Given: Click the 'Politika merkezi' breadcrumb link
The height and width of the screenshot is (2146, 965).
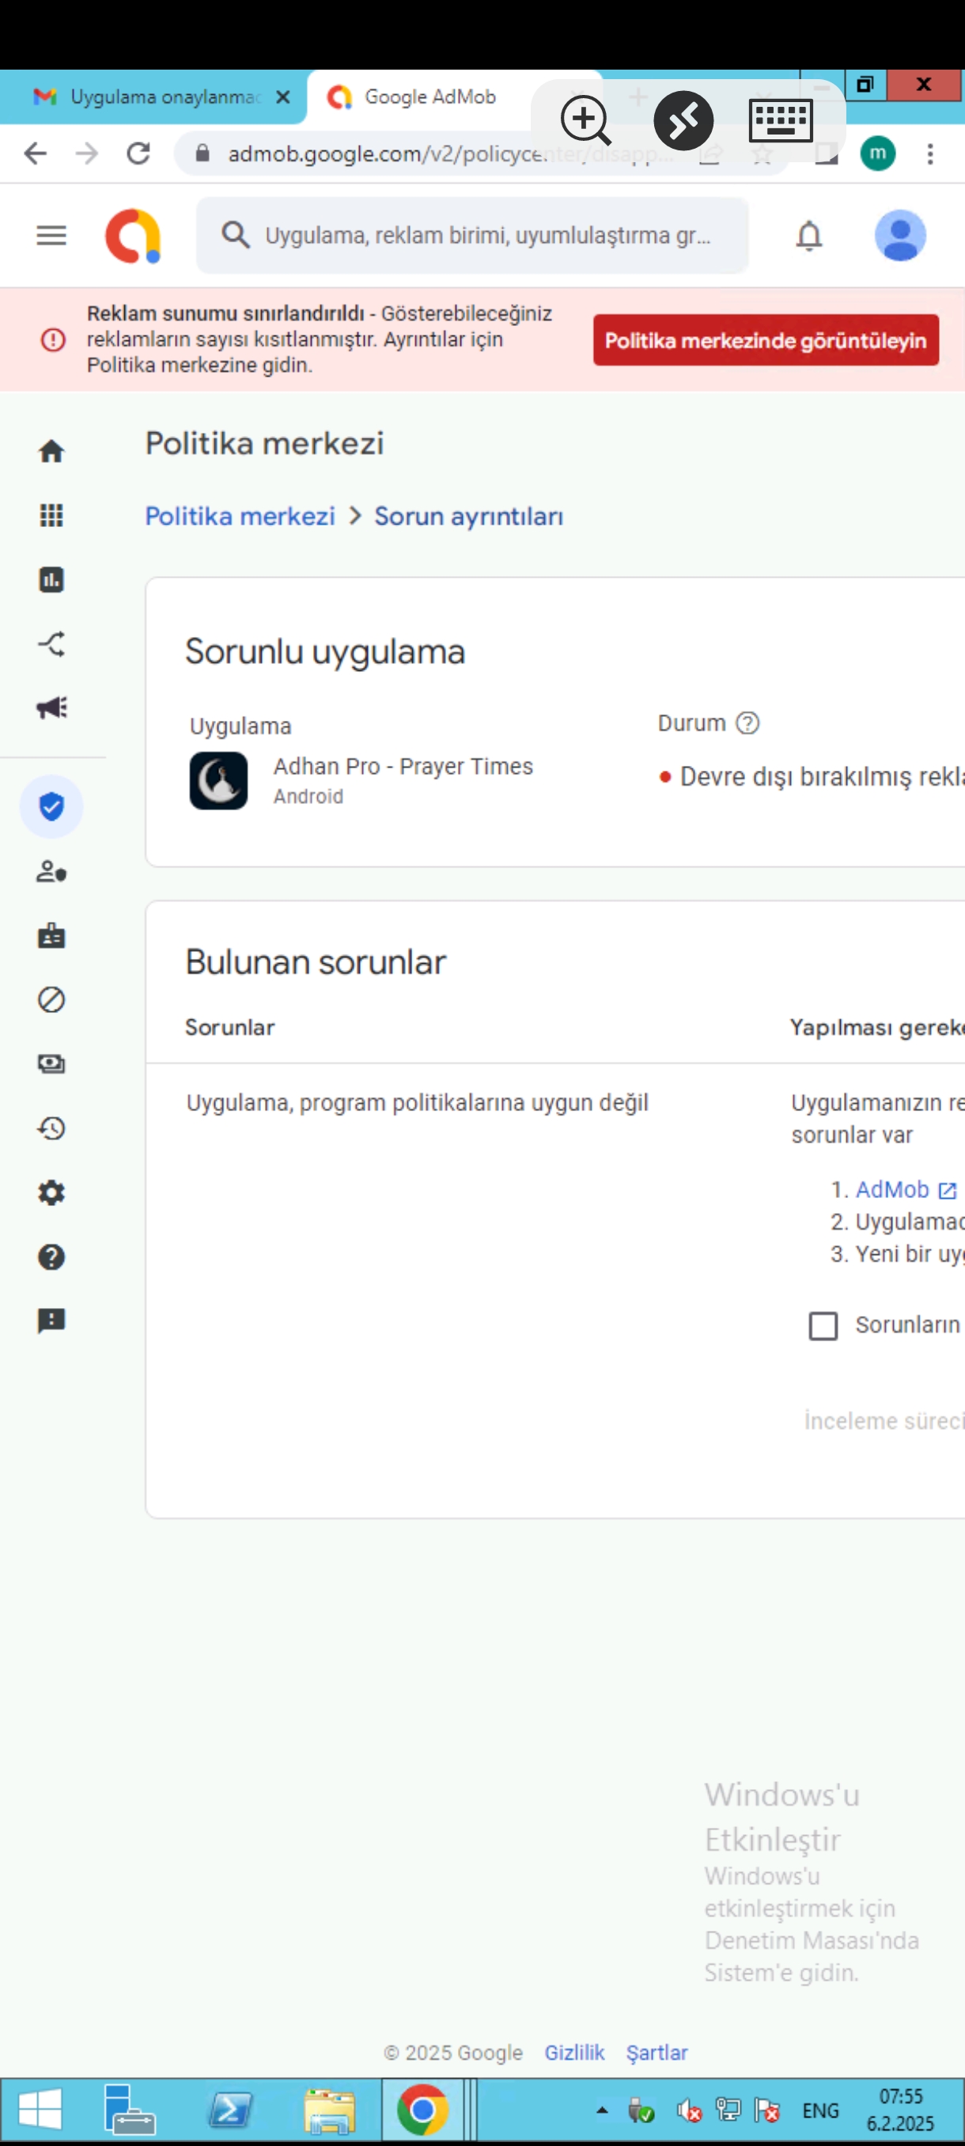Looking at the screenshot, I should coord(240,516).
